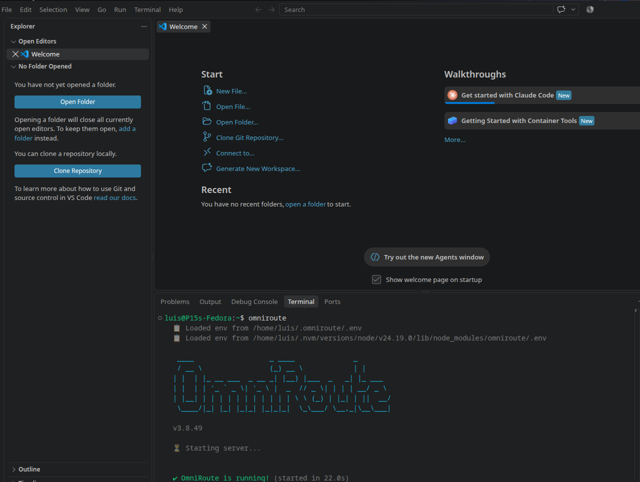Click 'Try out the new Agents window'
This screenshot has width=640, height=482.
pyautogui.click(x=427, y=257)
